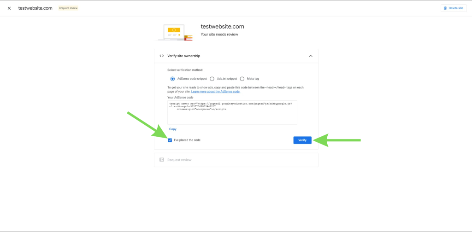Viewport: 472px width, 232px height.
Task: Expand the Request review section
Action: pyautogui.click(x=236, y=160)
